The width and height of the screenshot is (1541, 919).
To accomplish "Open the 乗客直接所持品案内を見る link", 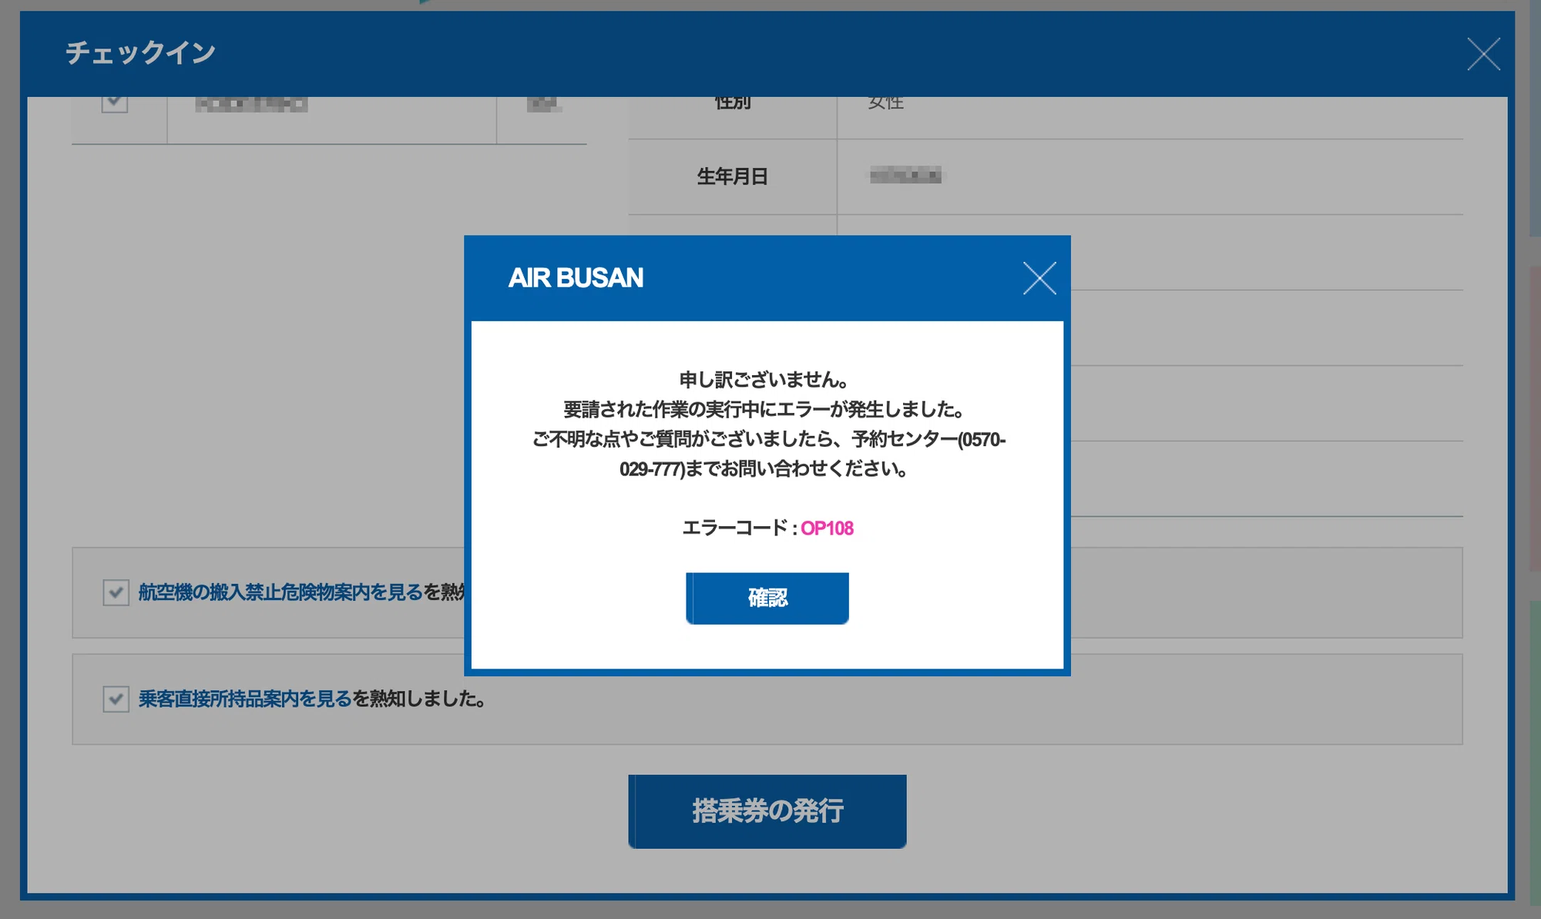I will (x=245, y=699).
